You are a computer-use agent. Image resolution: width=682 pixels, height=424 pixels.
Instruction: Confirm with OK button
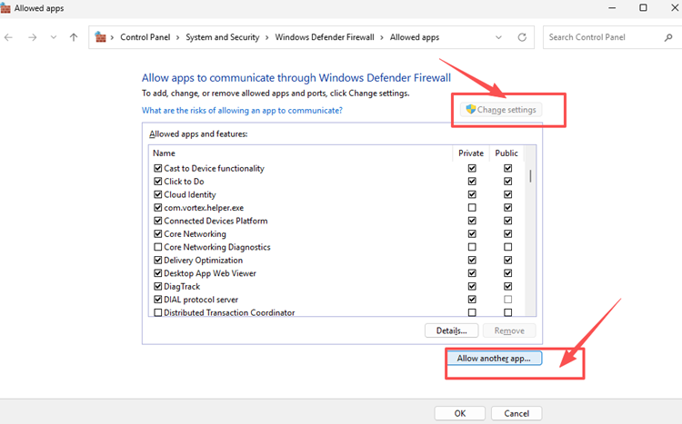tap(460, 414)
